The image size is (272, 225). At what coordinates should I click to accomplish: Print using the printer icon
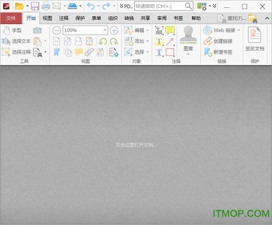46,6
